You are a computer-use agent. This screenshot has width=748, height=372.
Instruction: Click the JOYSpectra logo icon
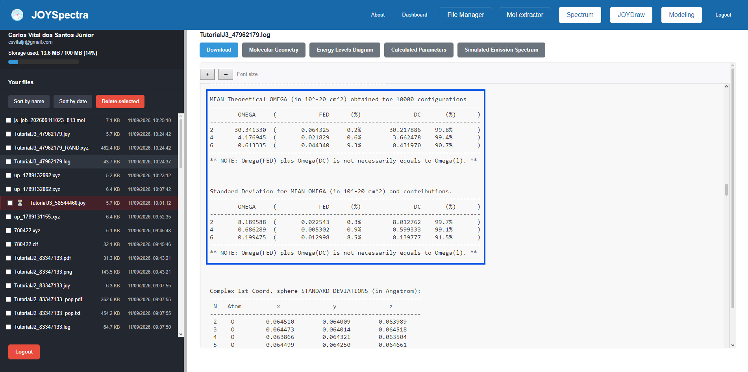pos(17,15)
